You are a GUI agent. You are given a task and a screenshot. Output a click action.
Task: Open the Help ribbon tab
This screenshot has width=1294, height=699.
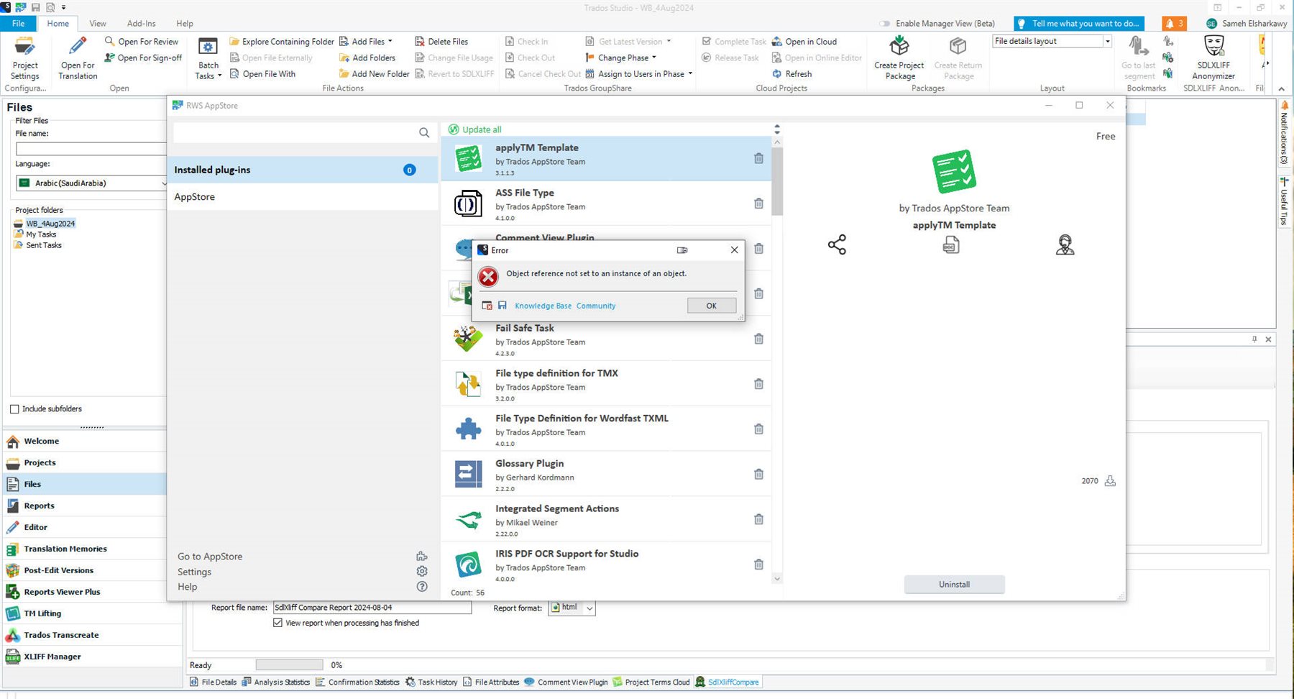click(185, 24)
